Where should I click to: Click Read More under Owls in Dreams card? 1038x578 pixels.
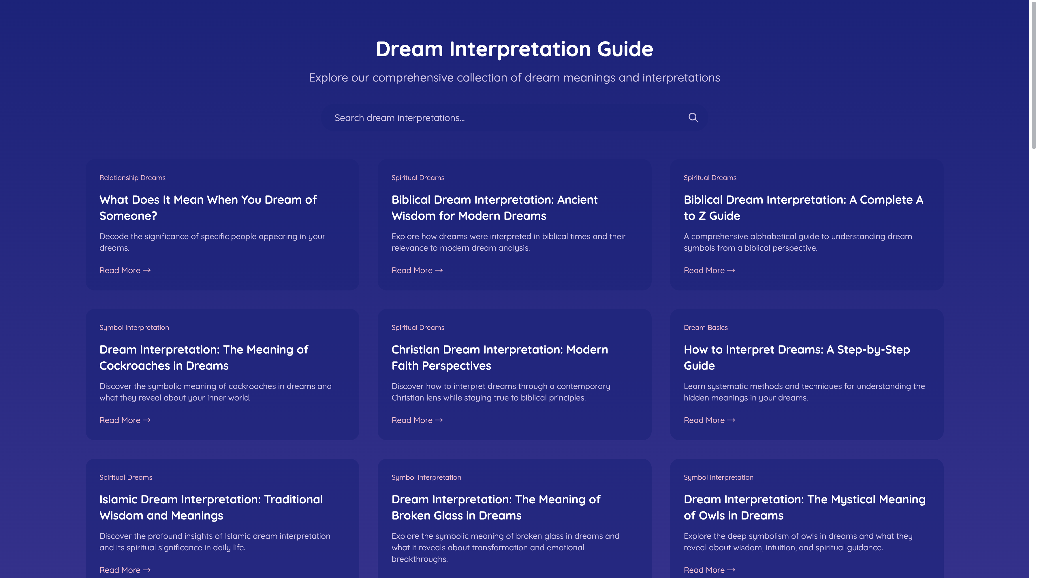point(709,570)
